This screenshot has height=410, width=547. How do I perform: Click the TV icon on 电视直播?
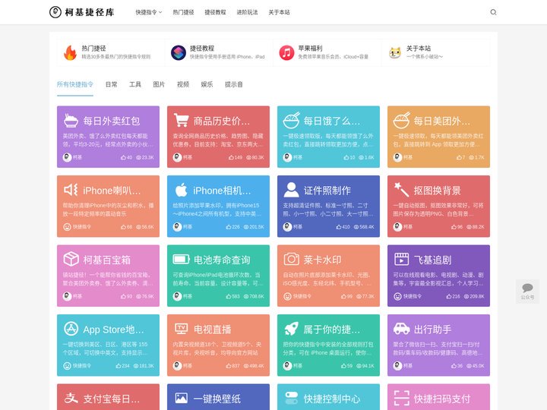pyautogui.click(x=181, y=328)
